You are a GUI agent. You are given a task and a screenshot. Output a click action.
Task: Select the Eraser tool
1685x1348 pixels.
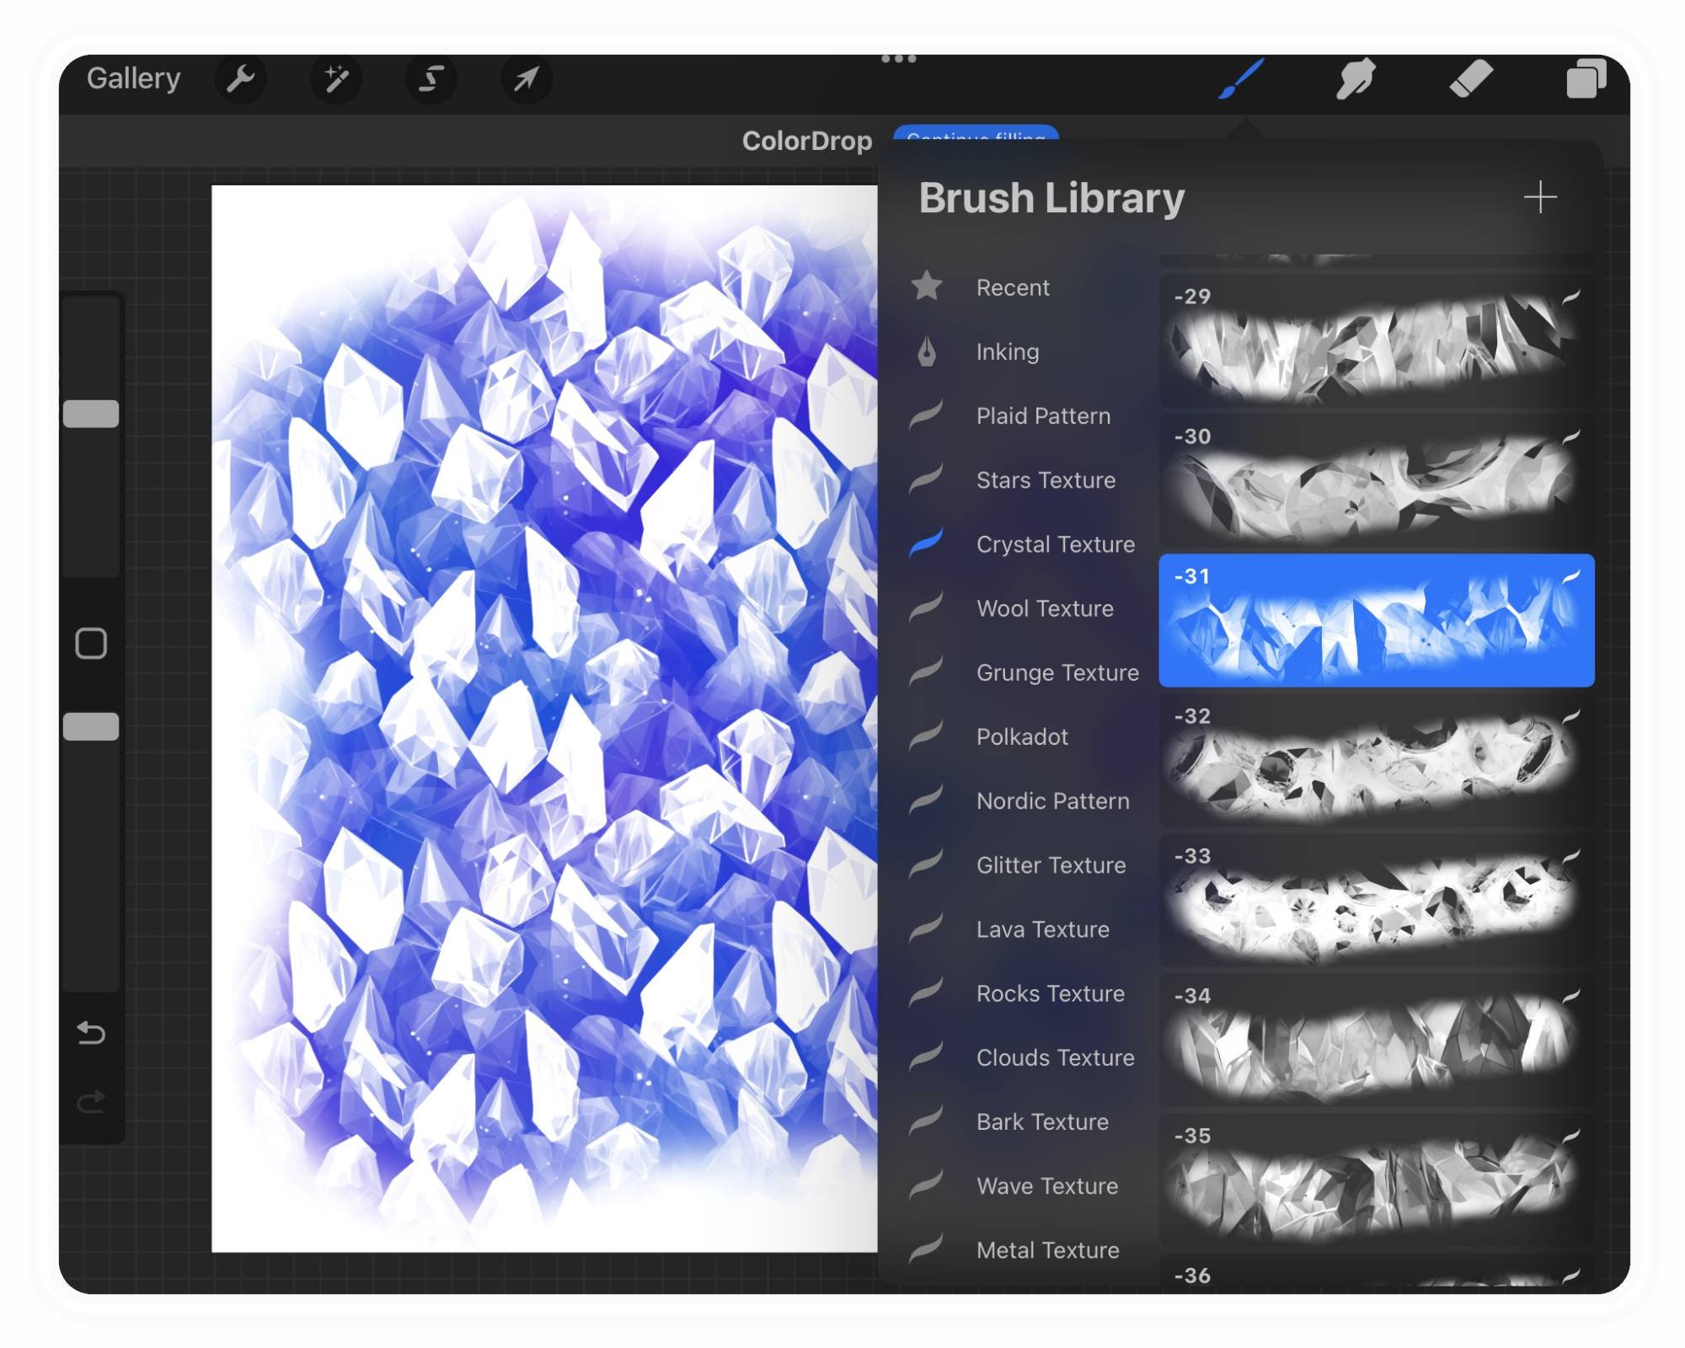pos(1471,79)
